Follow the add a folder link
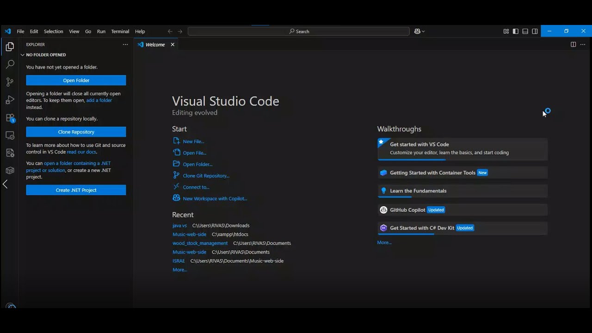592x333 pixels. tap(99, 100)
